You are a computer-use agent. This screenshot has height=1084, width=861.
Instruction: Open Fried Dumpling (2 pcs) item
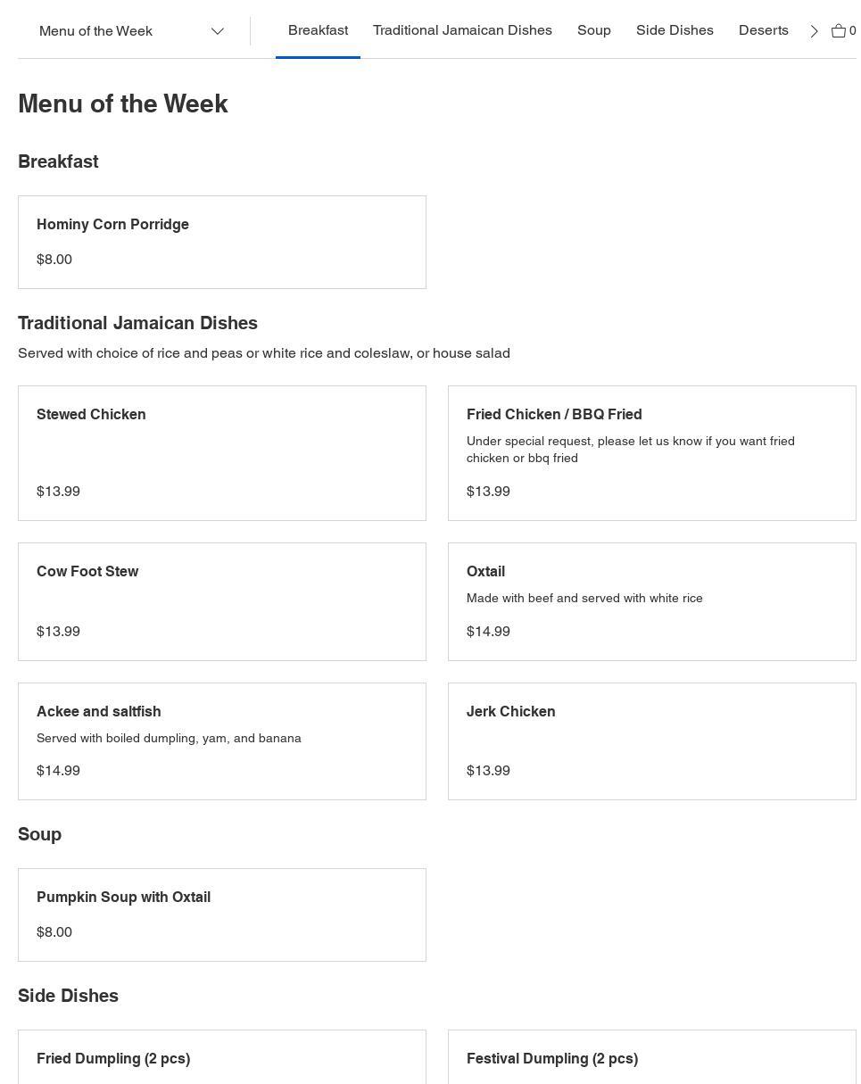pyautogui.click(x=222, y=1059)
